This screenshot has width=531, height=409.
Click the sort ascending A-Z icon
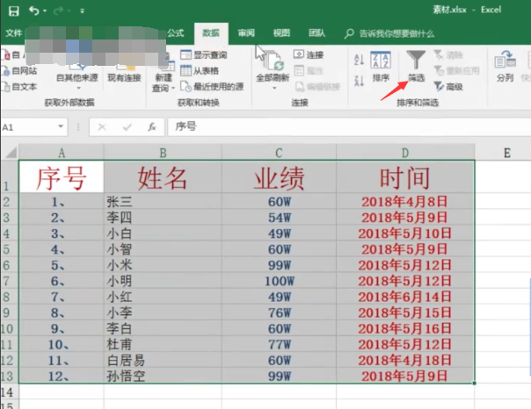click(x=359, y=60)
